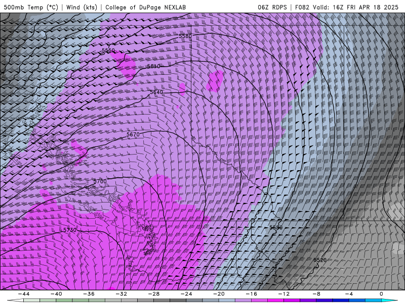Click the -16 value on the temperature scale

point(251,294)
